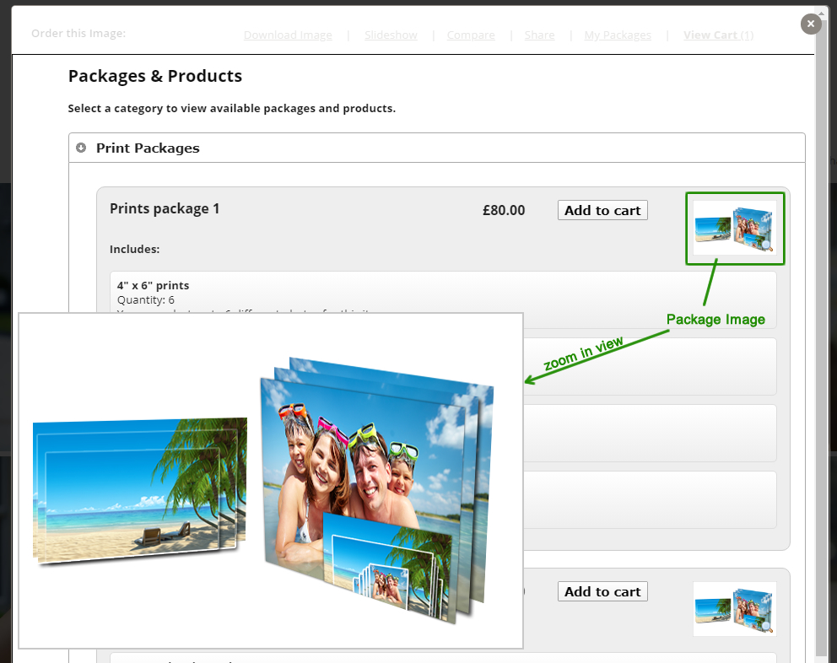
Task: Click the £80.00 price text
Action: pos(504,210)
